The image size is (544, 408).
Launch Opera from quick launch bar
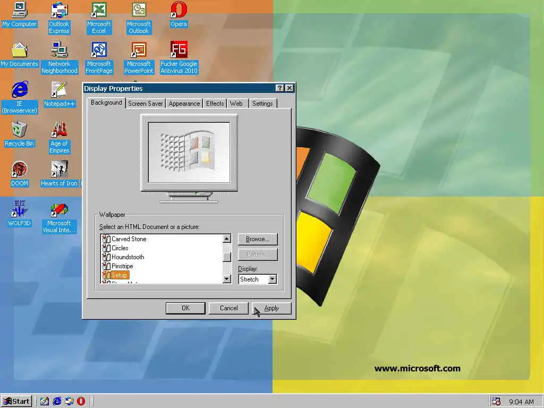[81, 401]
